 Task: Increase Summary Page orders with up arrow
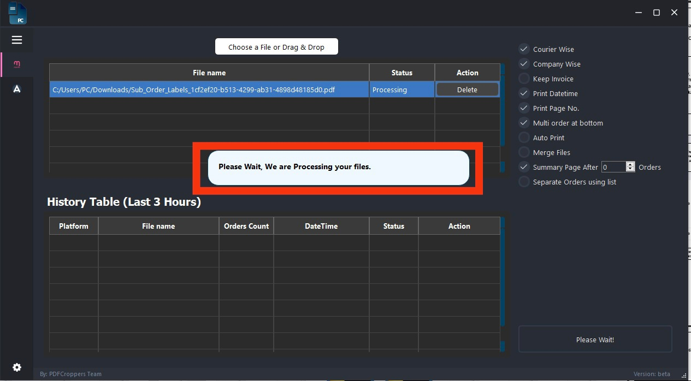click(x=630, y=164)
